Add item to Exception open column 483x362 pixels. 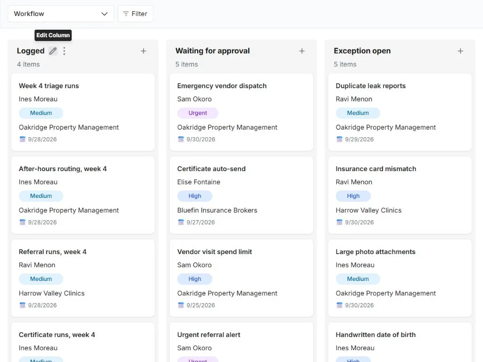click(x=460, y=51)
